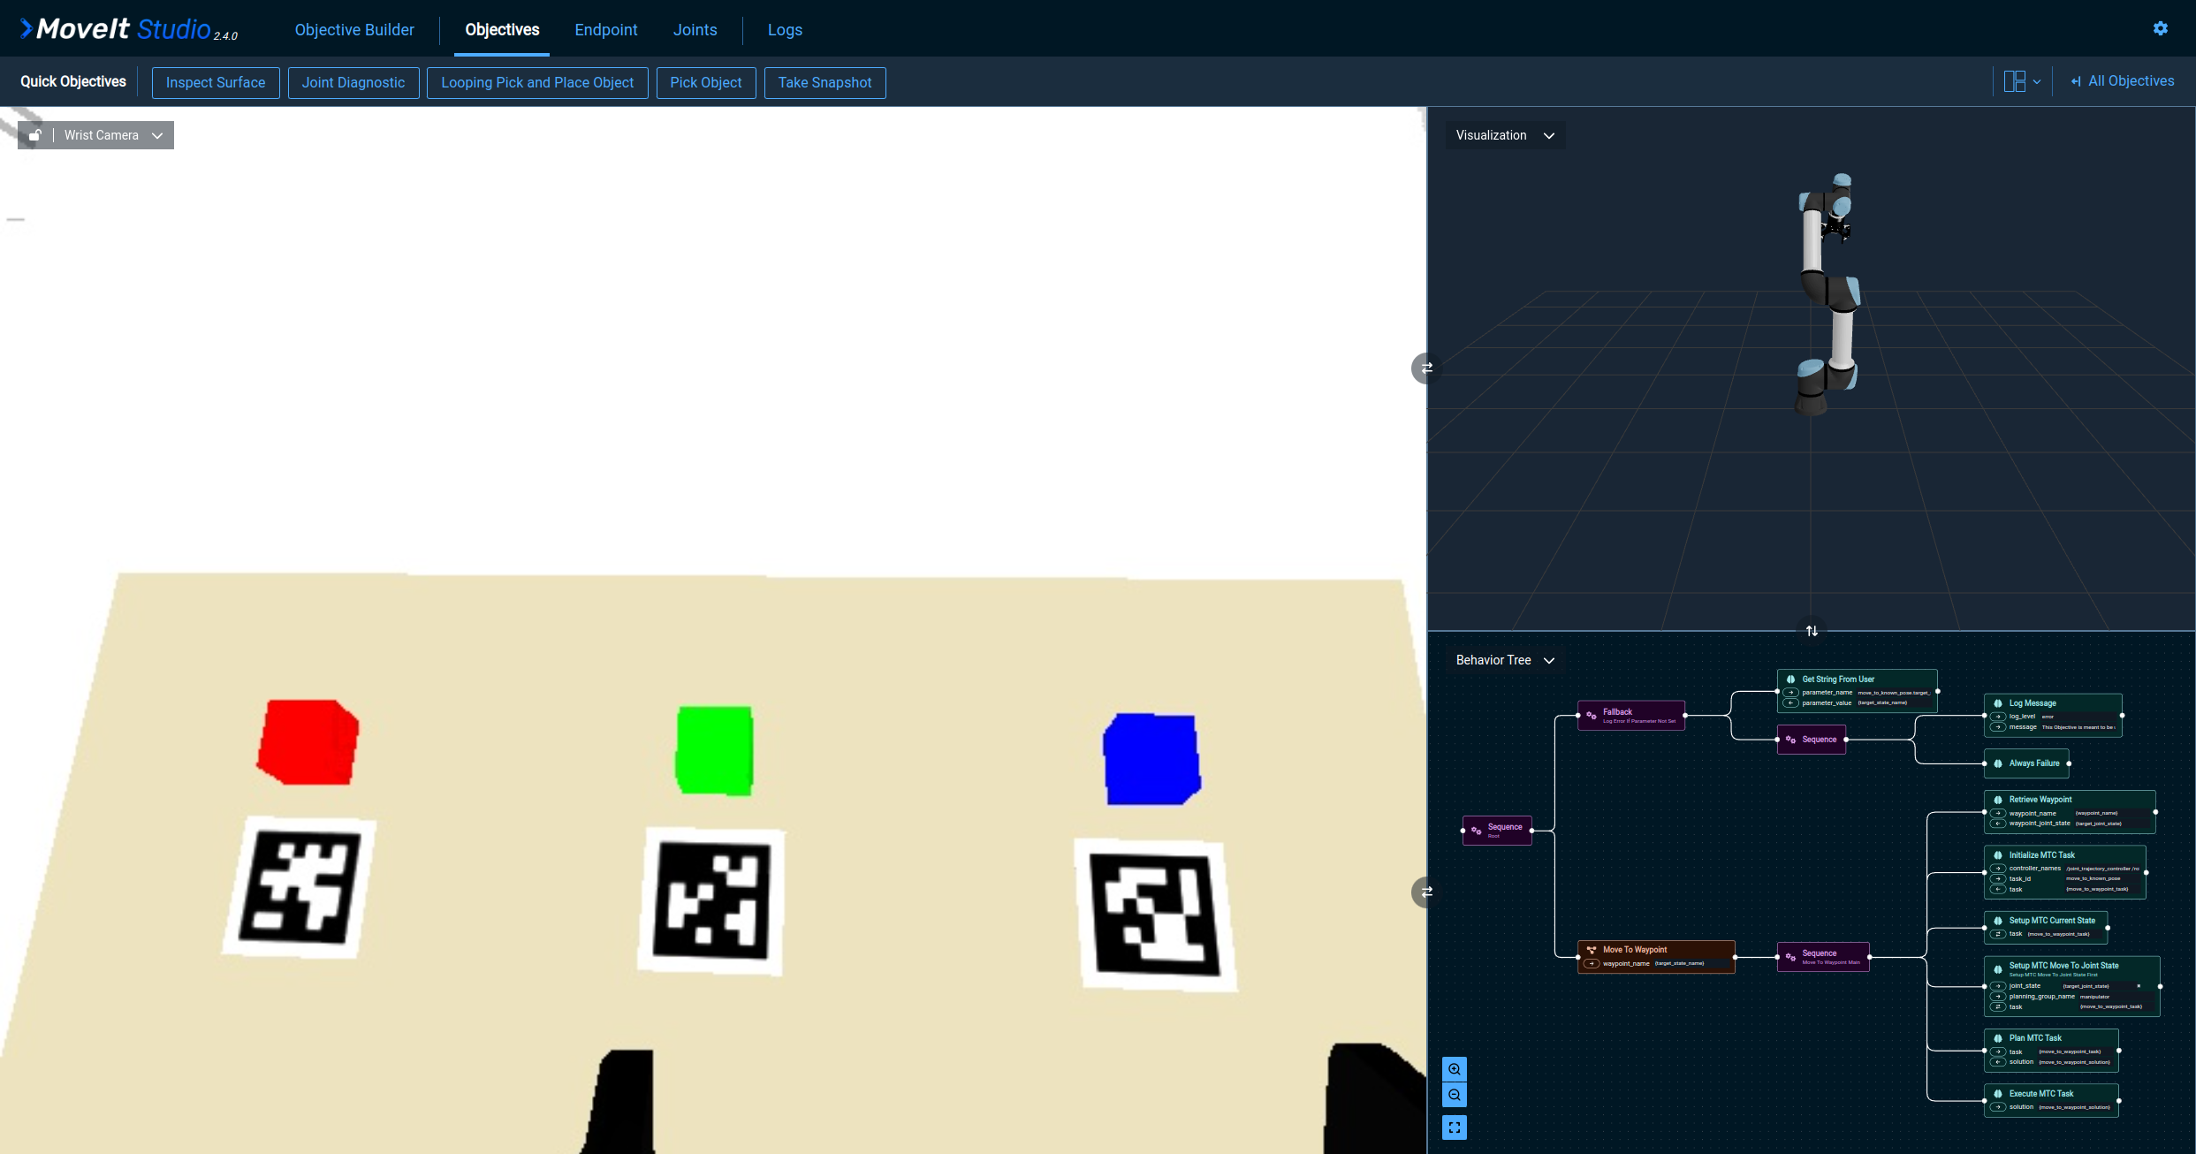Swap camera and visualization panes icon

click(x=1425, y=368)
